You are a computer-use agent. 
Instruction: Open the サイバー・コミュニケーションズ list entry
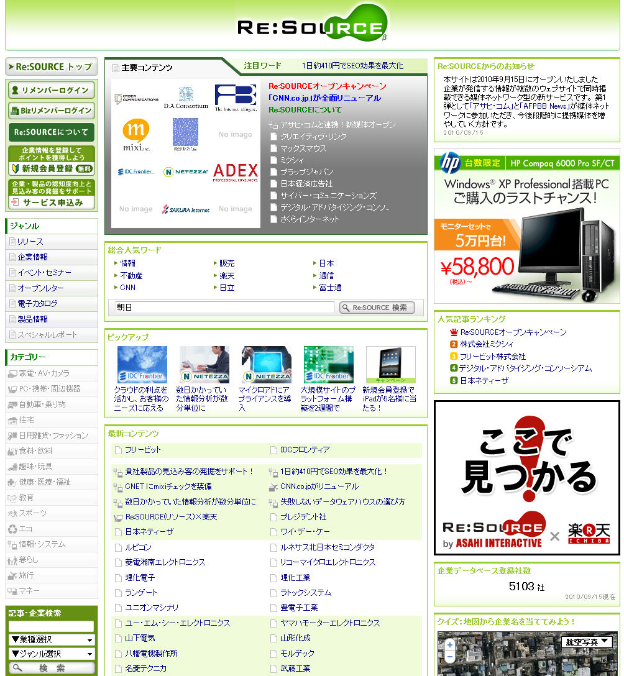tap(329, 196)
